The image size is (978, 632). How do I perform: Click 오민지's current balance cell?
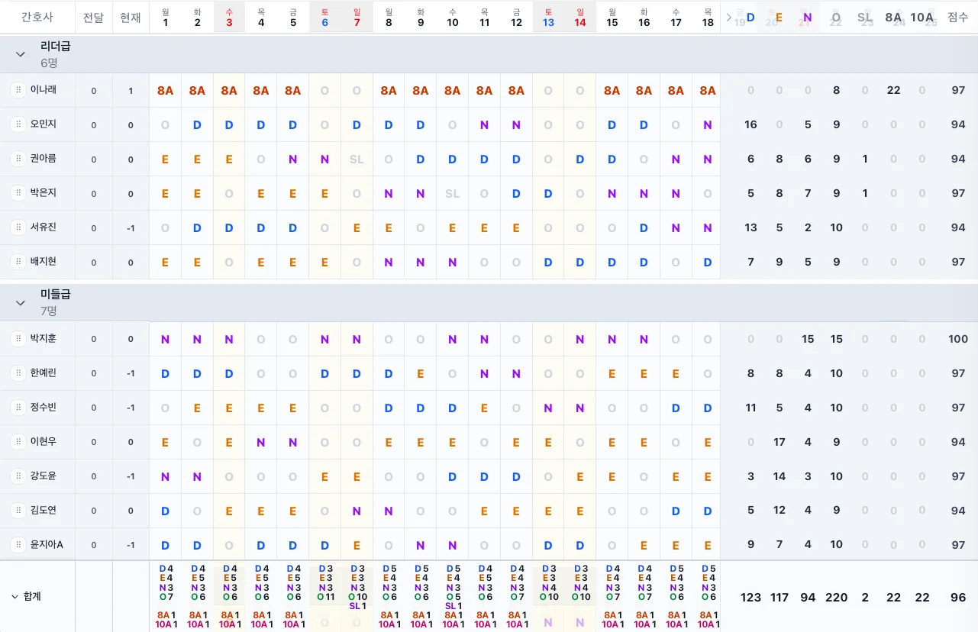(131, 124)
